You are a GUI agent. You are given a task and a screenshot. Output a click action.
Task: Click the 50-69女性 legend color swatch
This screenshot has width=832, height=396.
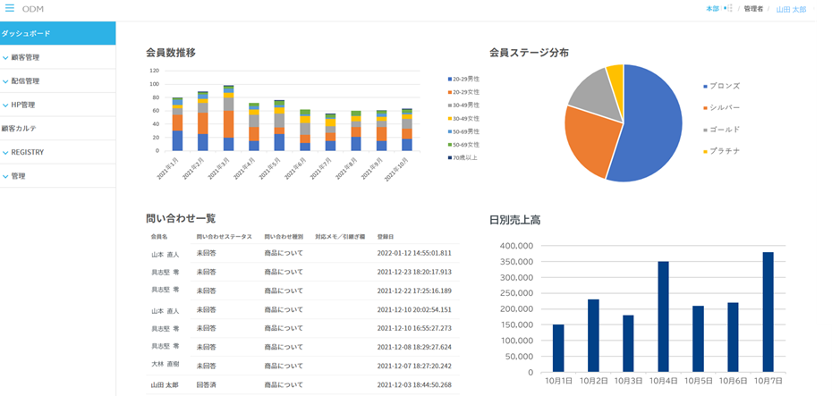(449, 145)
